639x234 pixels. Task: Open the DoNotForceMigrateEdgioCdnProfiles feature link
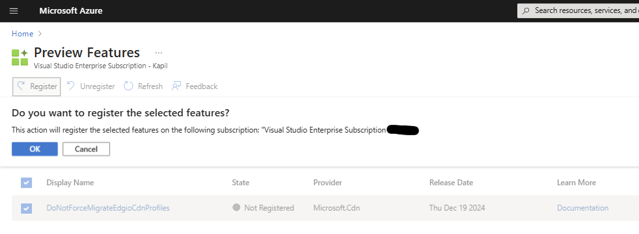pyautogui.click(x=108, y=208)
